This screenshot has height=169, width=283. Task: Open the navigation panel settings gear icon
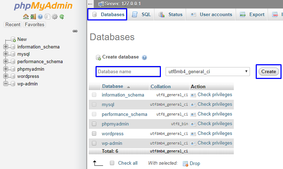tap(55, 17)
